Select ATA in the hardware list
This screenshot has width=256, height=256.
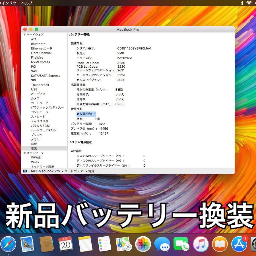[34, 39]
